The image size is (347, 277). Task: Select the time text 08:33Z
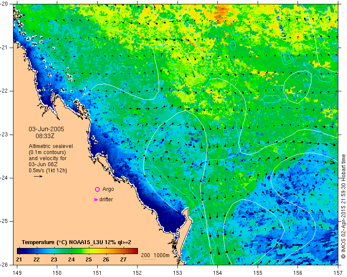click(x=45, y=136)
